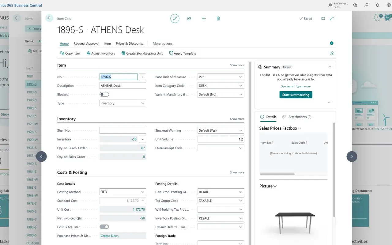Click the Create New... purchase prices link

tap(110, 236)
